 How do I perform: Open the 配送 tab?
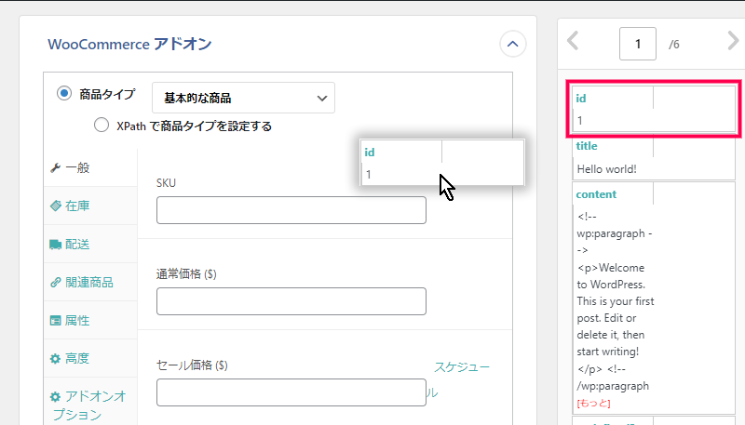(x=90, y=245)
